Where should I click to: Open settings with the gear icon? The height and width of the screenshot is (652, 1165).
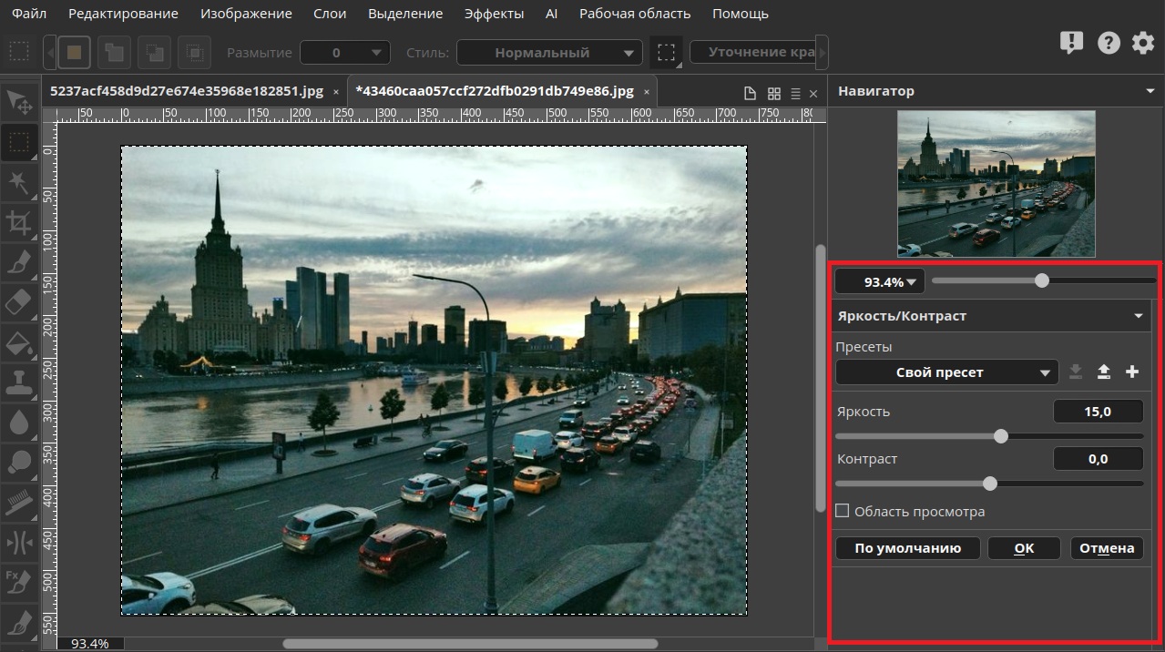point(1142,43)
